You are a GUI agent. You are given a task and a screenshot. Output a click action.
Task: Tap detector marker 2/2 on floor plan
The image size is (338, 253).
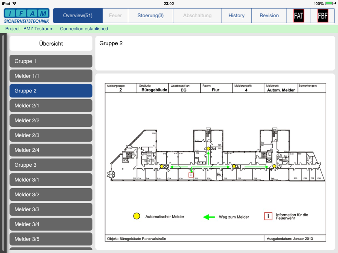[x=162, y=167]
